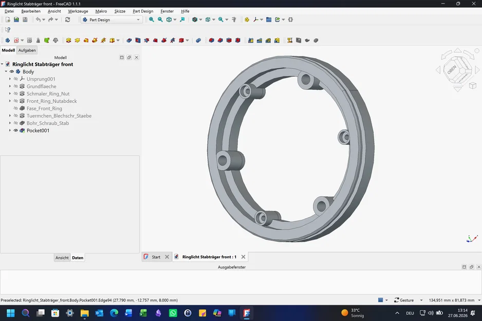Hide the Pocket001 feature
This screenshot has width=482, height=321.
pyautogui.click(x=16, y=130)
